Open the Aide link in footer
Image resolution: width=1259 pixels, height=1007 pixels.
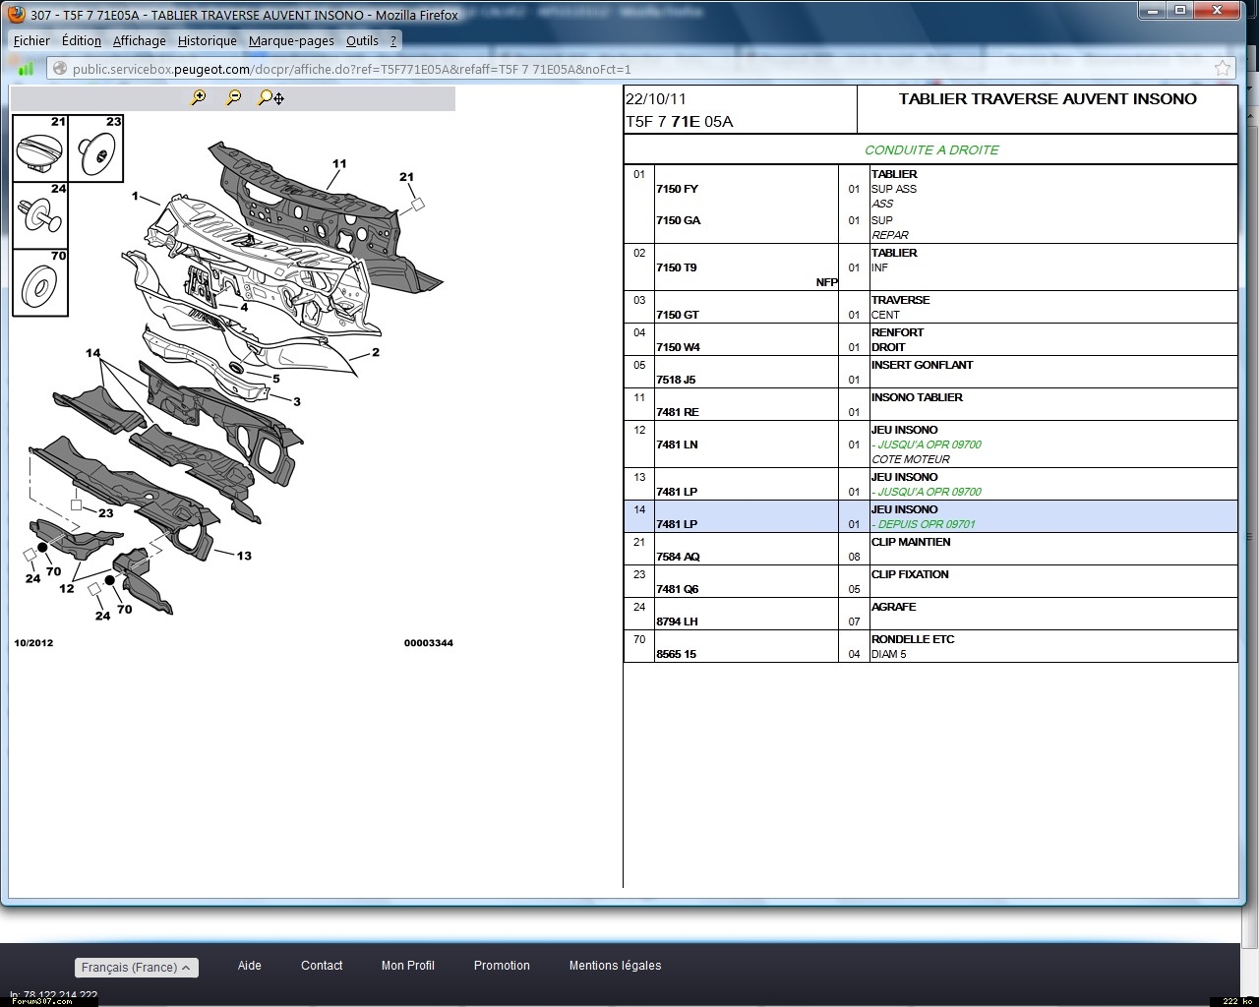pos(250,966)
